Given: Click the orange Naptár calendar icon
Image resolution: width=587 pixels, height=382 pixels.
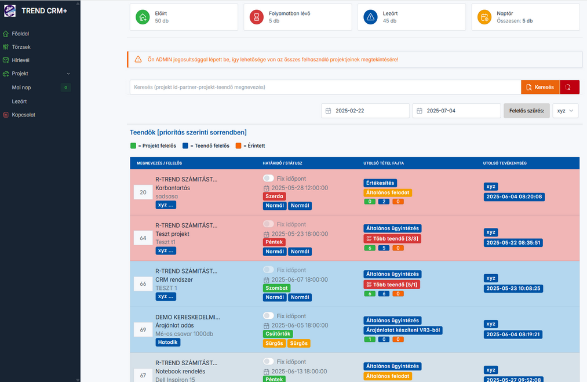Looking at the screenshot, I should (484, 17).
